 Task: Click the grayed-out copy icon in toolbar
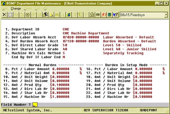16,15
